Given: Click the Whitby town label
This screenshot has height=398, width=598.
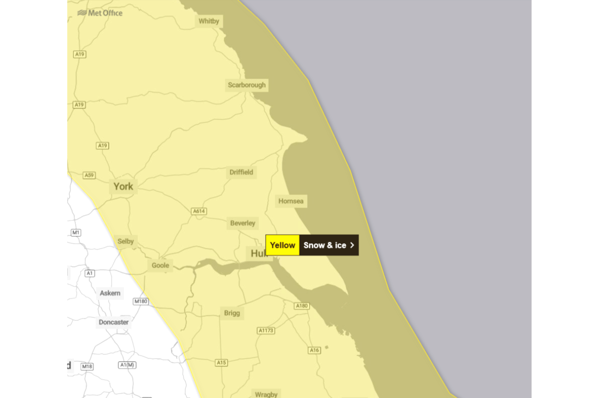Looking at the screenshot, I should click(x=208, y=21).
